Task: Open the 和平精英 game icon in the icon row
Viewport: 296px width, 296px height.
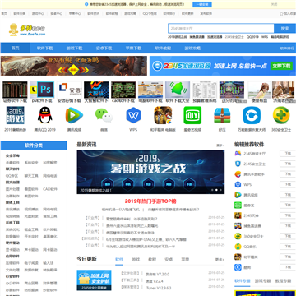Action: coord(163,115)
